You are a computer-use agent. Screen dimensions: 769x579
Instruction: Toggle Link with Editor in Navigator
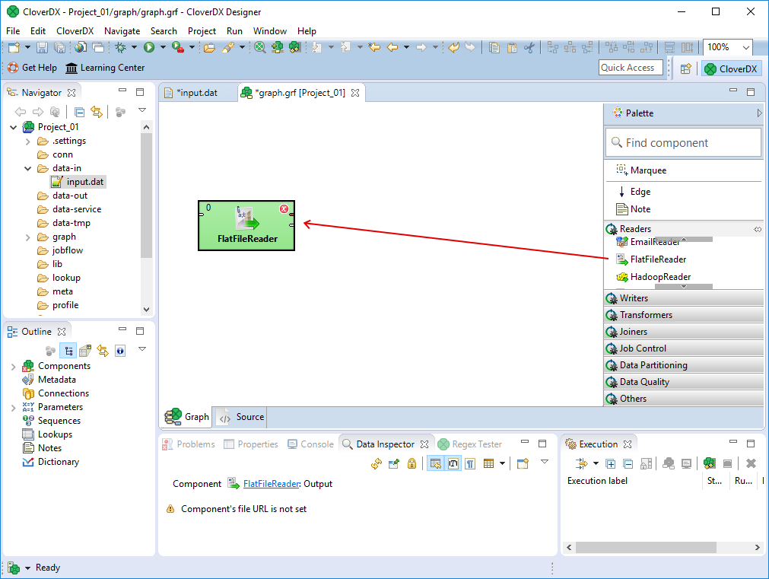click(97, 113)
